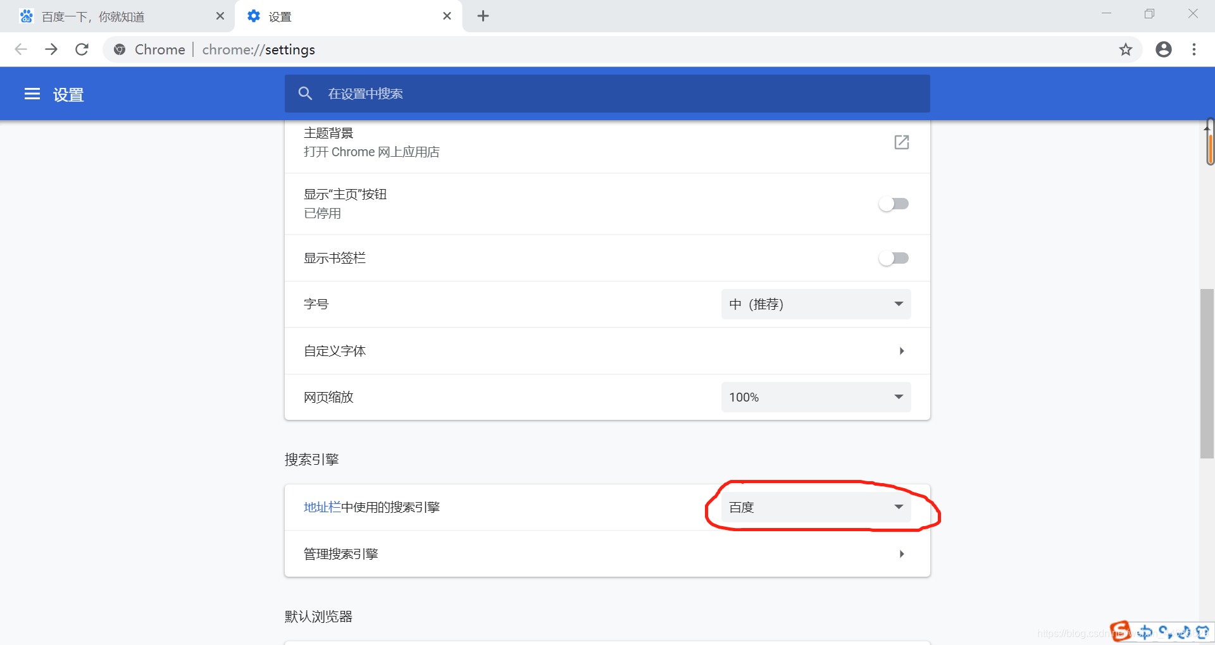Image resolution: width=1215 pixels, height=645 pixels.
Task: Open the 网页缩放 100% dropdown
Action: tap(816, 397)
